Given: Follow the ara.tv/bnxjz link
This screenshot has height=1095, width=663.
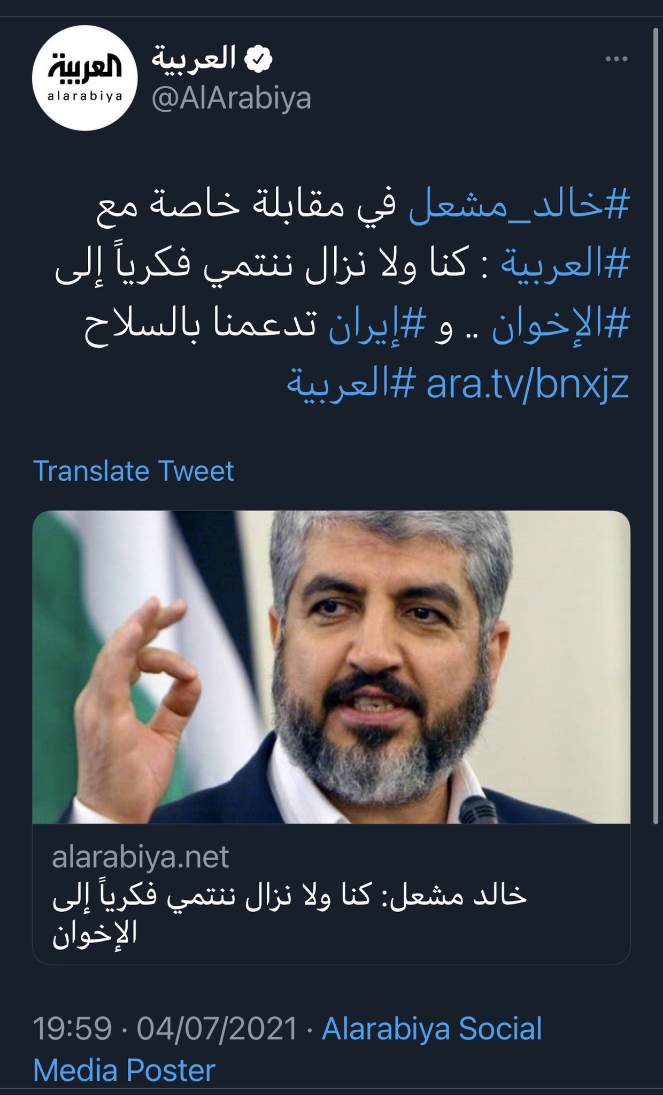Looking at the screenshot, I should point(528,385).
